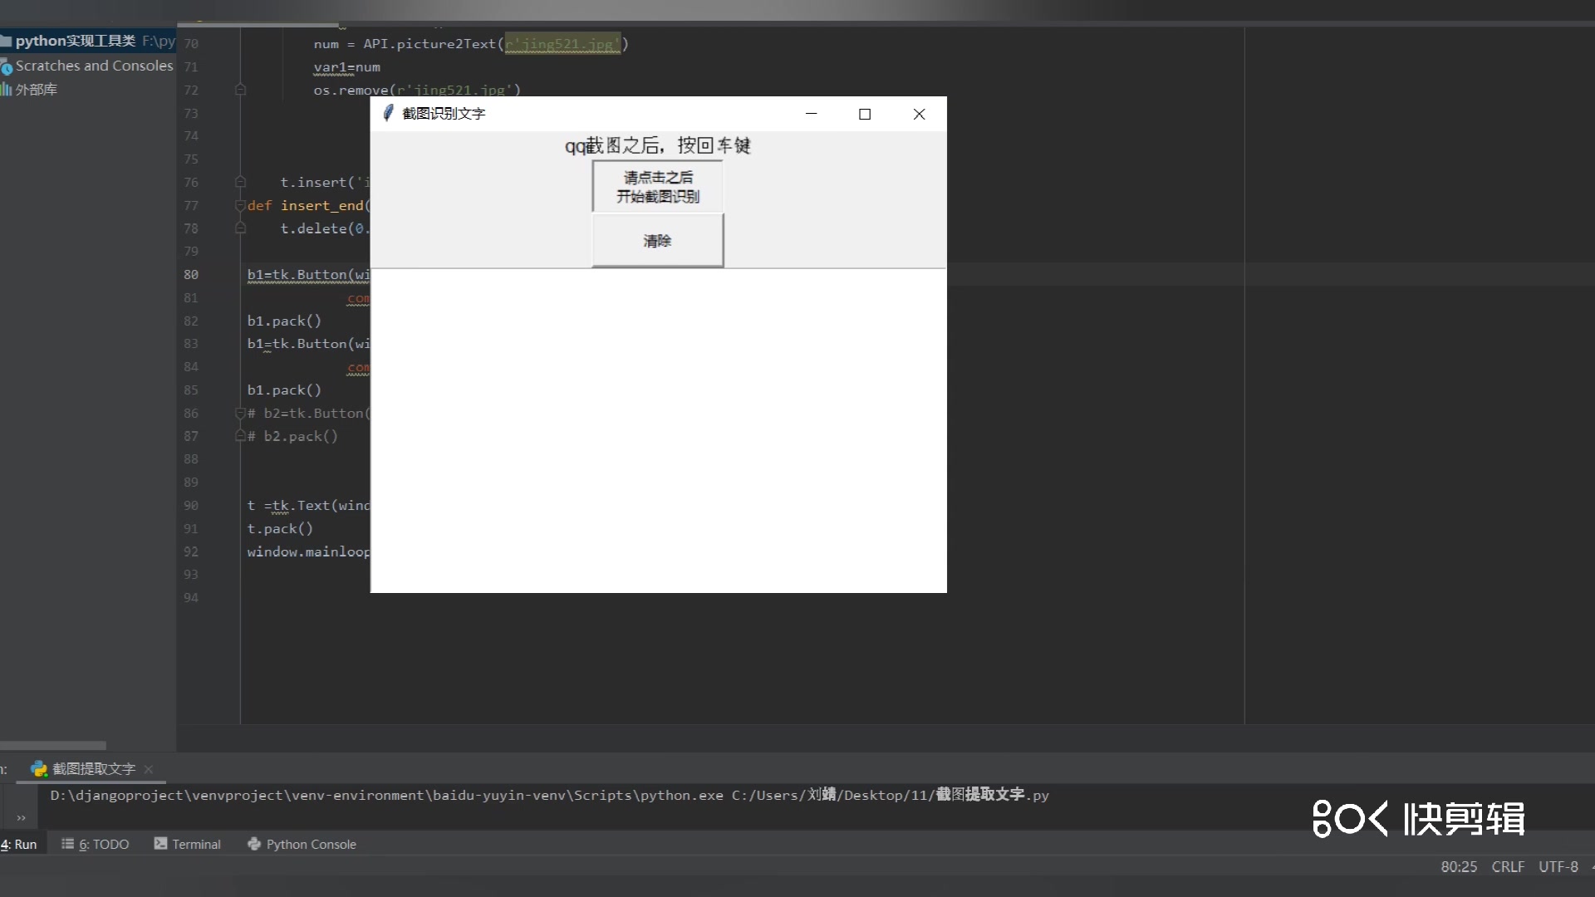
Task: Select the 4: Run tool window tab
Action: (x=18, y=844)
